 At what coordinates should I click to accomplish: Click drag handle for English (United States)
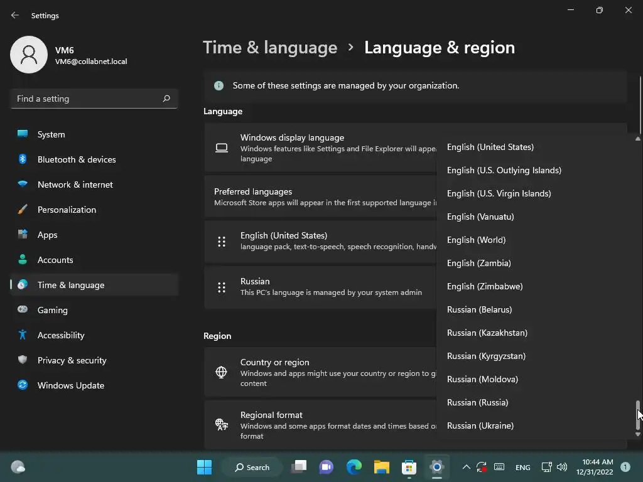(x=222, y=242)
